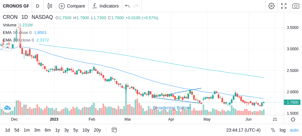Click the EMA 200 value 2.3372
The height and width of the screenshot is (136, 302).
[42, 40]
